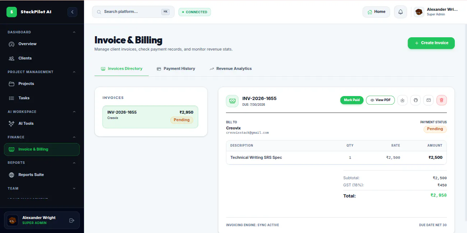Click the print invoice icon
467x233 pixels.
coord(416,100)
